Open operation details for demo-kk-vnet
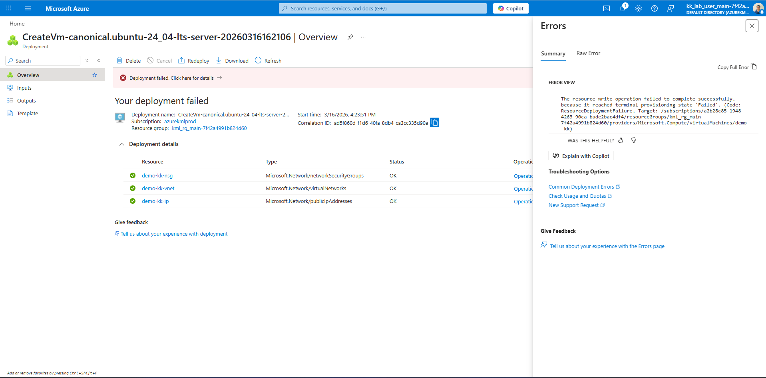Screen dimensions: 766x378 point(523,189)
